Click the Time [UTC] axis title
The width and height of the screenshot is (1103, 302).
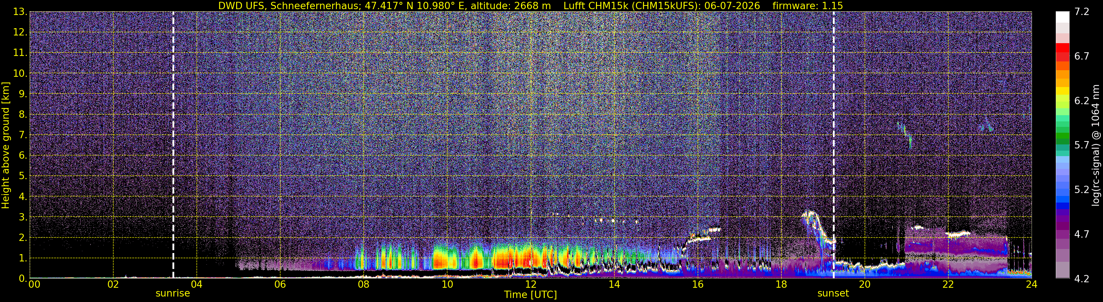coord(530,295)
